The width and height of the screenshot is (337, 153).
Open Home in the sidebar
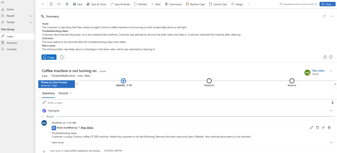coord(10,9)
